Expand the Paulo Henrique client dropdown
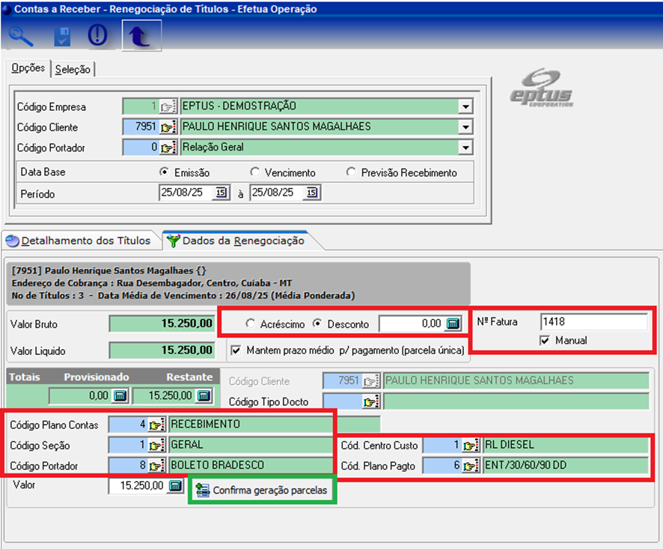Viewport: 663px width, 549px height. coord(466,127)
